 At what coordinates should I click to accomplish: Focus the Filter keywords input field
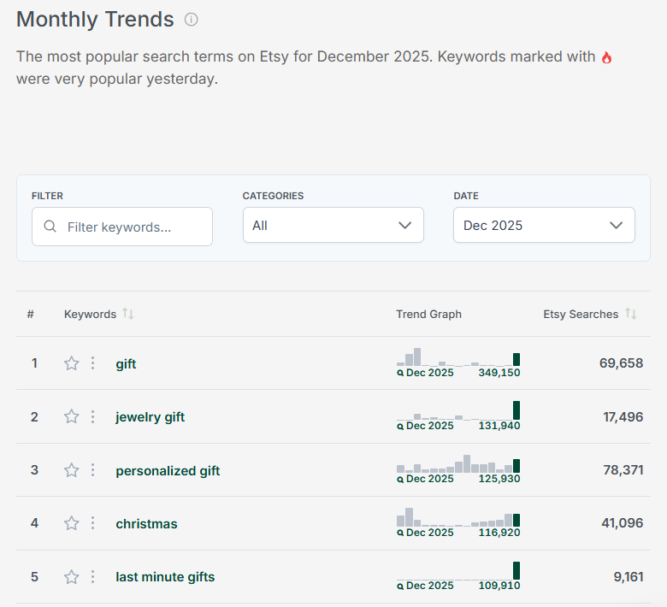coord(122,227)
